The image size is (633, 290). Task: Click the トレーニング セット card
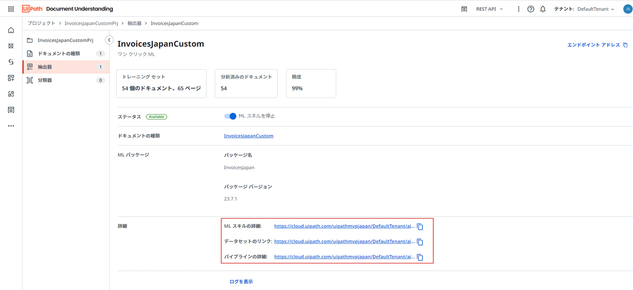[161, 83]
